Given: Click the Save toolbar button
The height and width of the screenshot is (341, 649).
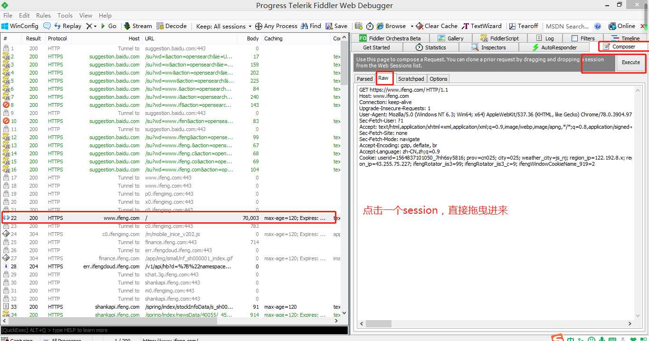Looking at the screenshot, I should click(x=336, y=26).
